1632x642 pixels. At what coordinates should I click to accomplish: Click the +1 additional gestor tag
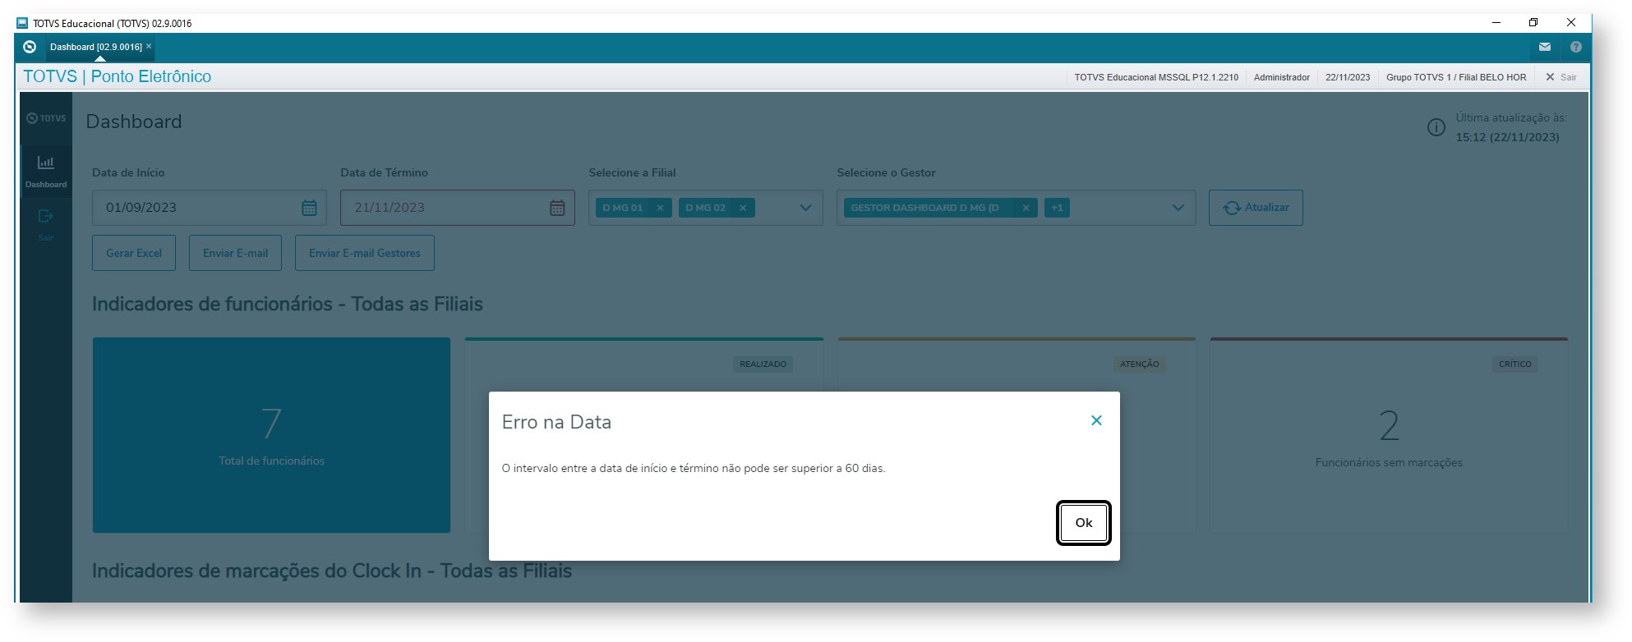(x=1057, y=208)
